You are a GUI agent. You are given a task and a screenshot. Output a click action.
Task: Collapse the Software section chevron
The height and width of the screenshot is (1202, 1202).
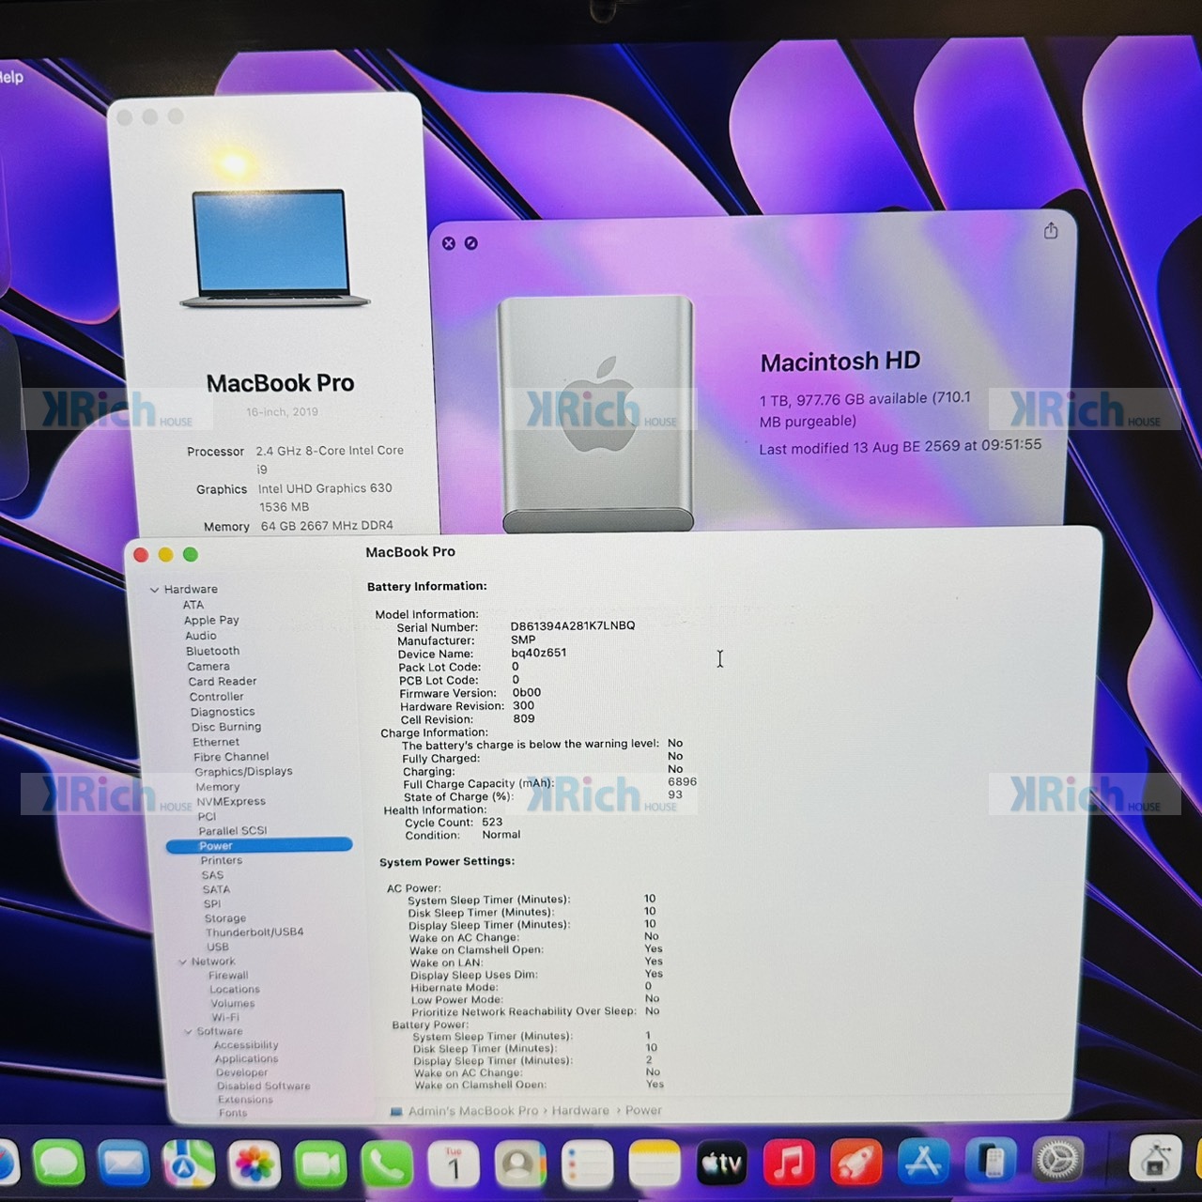[188, 1031]
